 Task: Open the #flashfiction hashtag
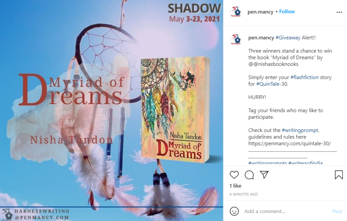[305, 77]
